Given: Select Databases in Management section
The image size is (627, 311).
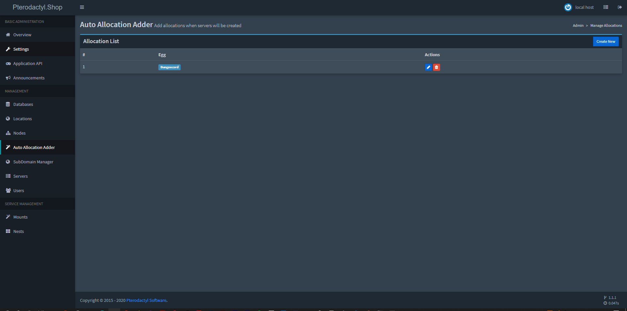Looking at the screenshot, I should [x=23, y=104].
